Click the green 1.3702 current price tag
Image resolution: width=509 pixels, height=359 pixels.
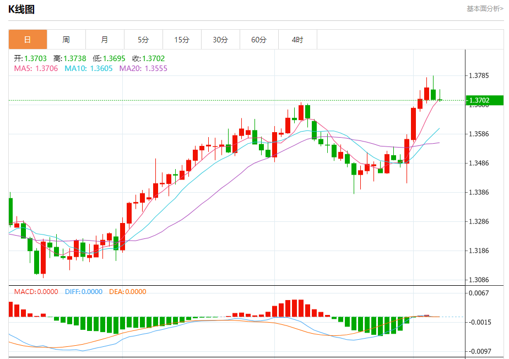(485, 100)
